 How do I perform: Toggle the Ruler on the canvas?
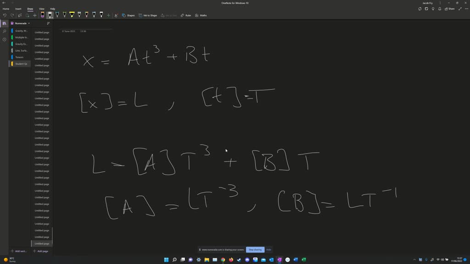coord(186,15)
